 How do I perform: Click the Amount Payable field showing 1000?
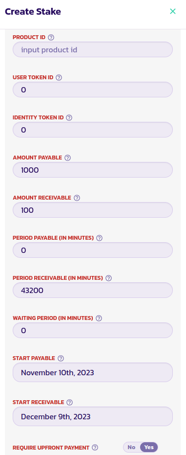pyautogui.click(x=93, y=170)
